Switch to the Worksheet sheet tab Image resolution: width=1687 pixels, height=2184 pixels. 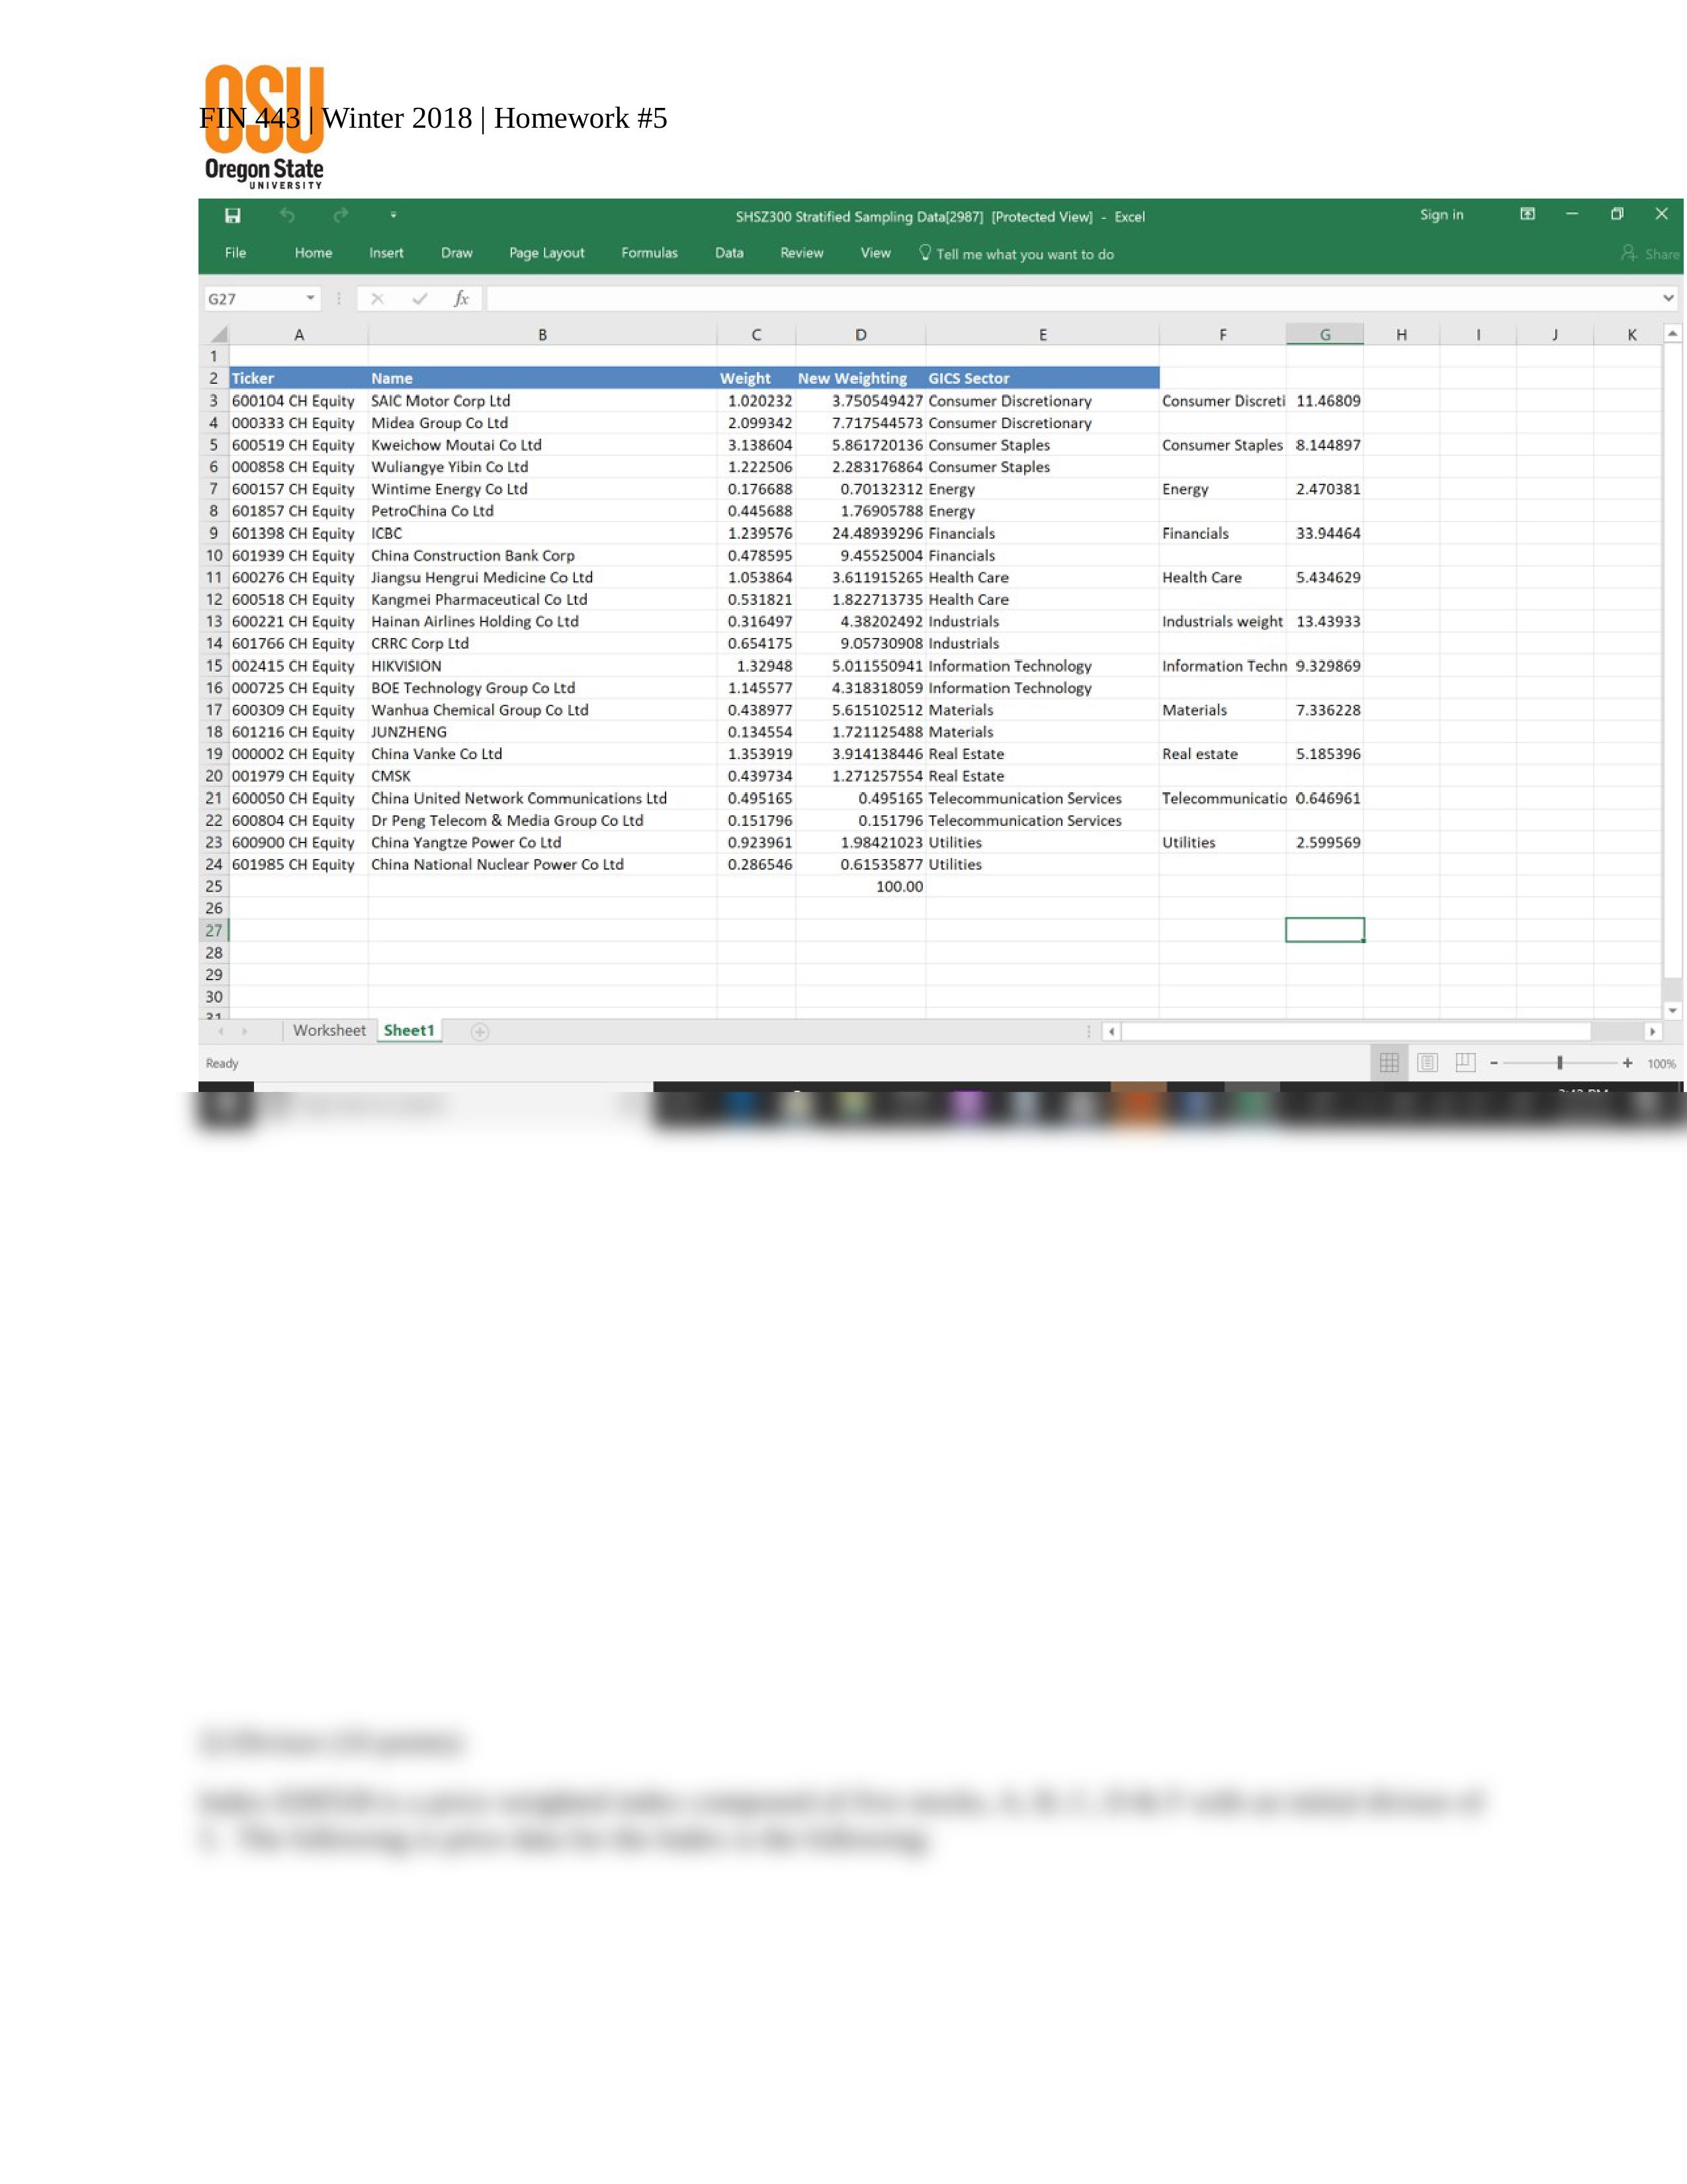pos(329,1030)
